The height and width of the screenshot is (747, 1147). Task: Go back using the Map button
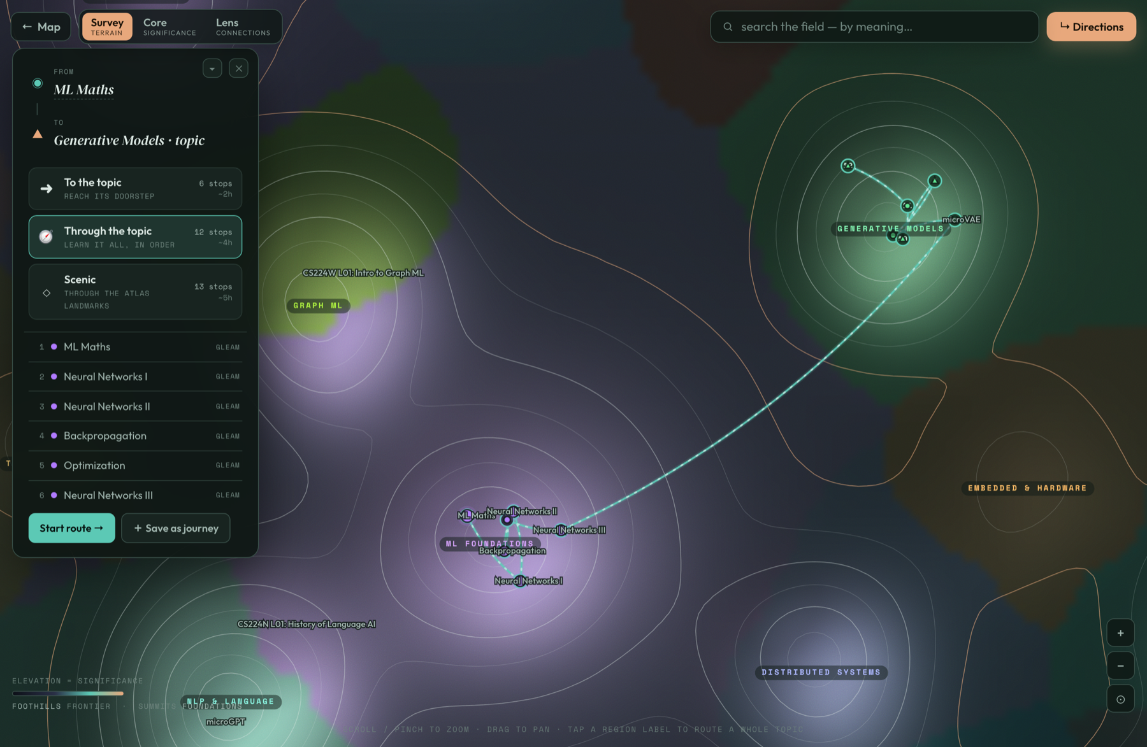point(41,27)
